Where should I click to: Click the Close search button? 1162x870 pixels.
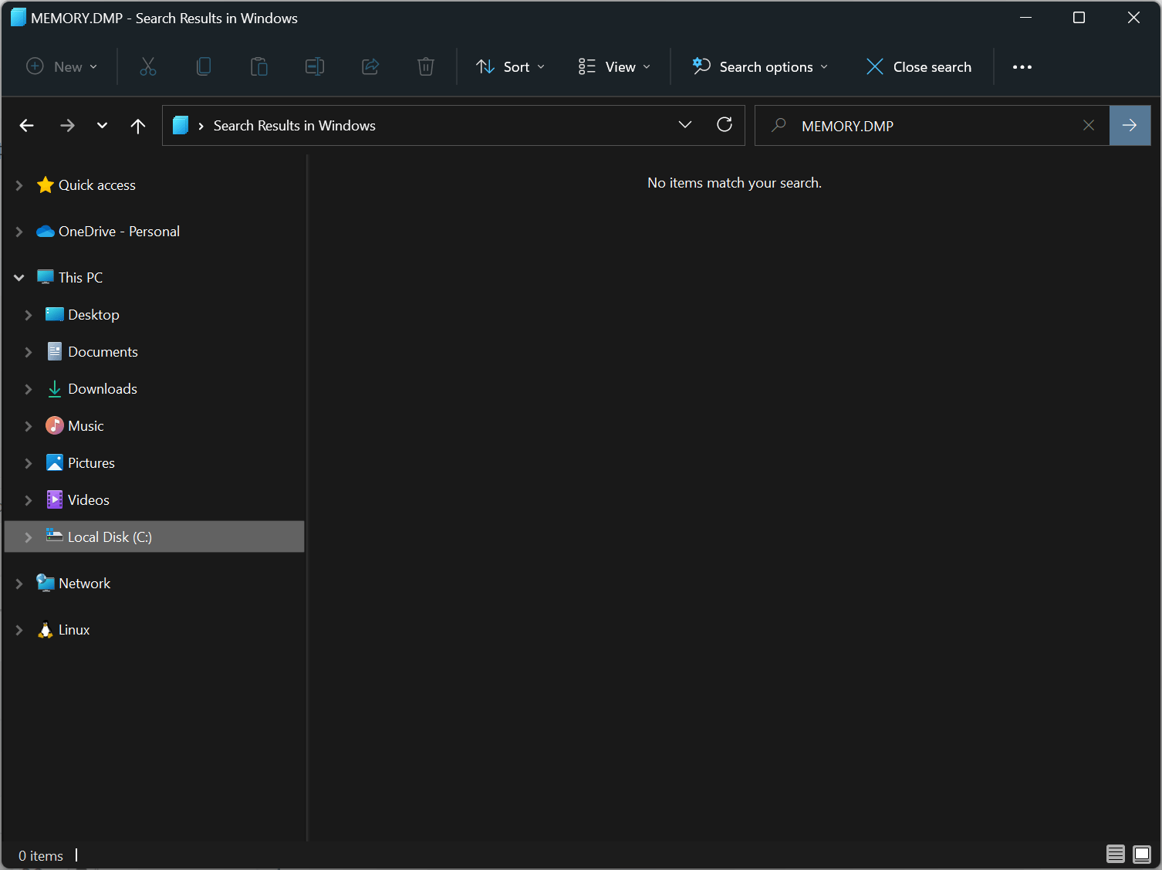918,66
